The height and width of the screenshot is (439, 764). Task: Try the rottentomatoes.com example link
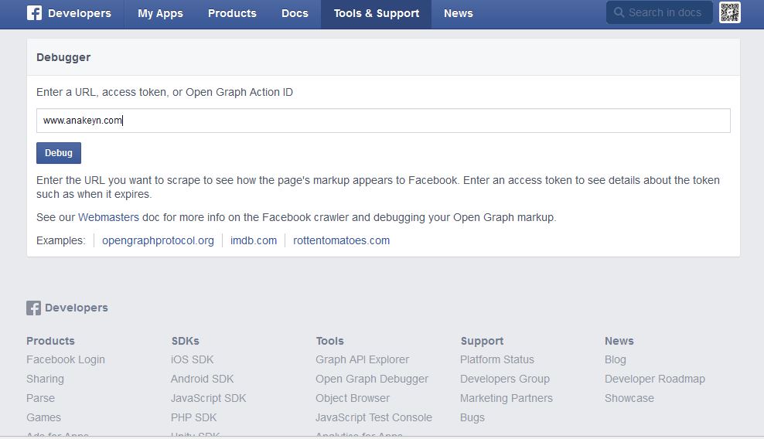pyautogui.click(x=341, y=240)
